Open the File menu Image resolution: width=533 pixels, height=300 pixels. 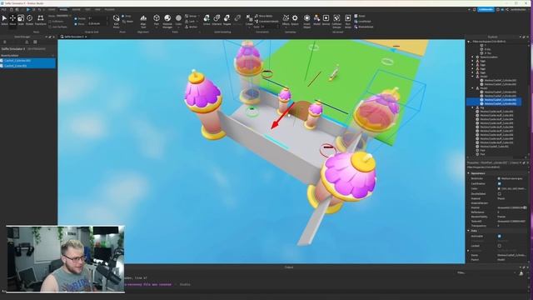coord(3,9)
